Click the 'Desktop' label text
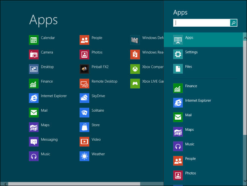Screen dimensions: 247x186 [x=47, y=67]
